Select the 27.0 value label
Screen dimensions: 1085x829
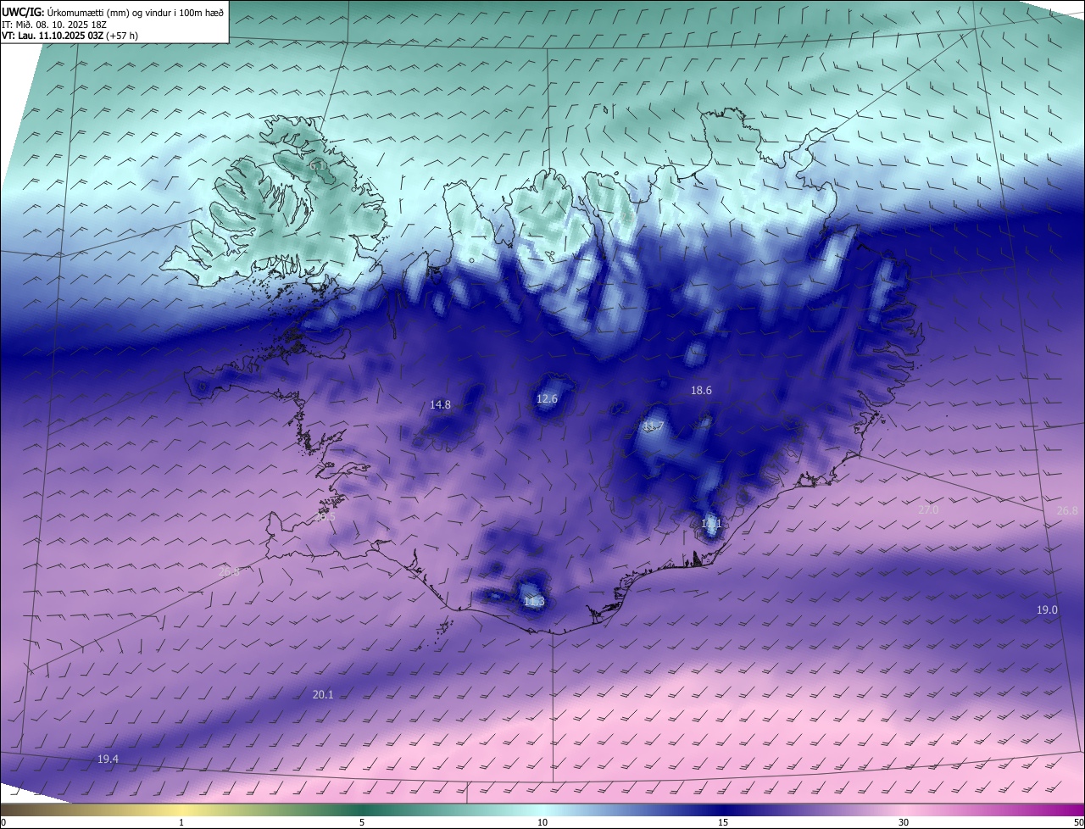pos(928,510)
